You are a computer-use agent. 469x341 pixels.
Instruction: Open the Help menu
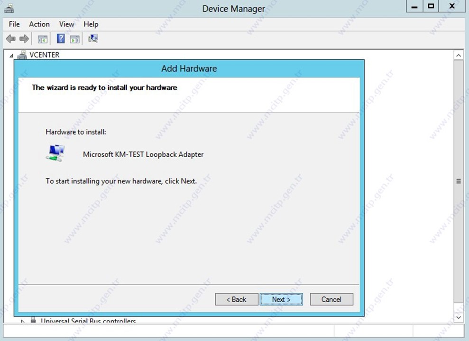tap(91, 24)
